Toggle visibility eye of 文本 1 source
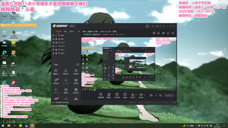Screen dimensions: 228x128 (53, 49)
